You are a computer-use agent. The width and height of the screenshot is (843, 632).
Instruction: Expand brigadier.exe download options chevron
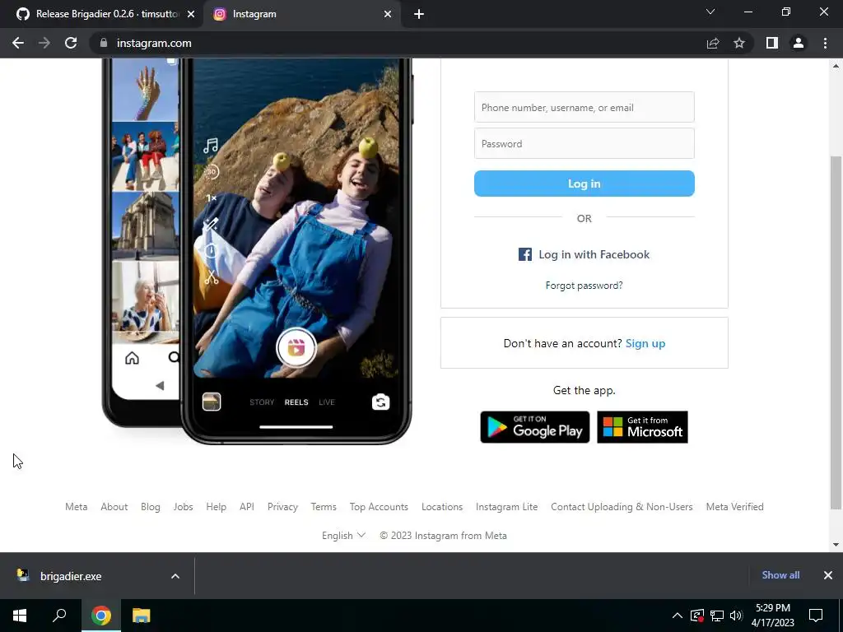(175, 576)
